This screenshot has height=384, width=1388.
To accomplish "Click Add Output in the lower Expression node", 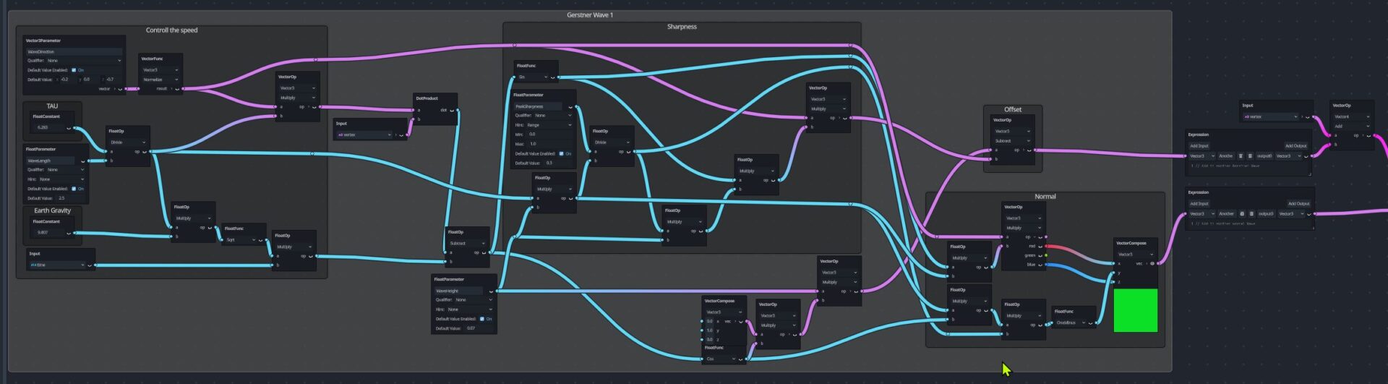I will [1298, 203].
